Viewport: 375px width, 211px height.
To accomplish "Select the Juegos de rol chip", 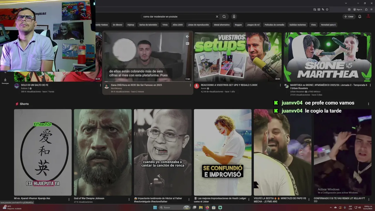I will [x=253, y=25].
